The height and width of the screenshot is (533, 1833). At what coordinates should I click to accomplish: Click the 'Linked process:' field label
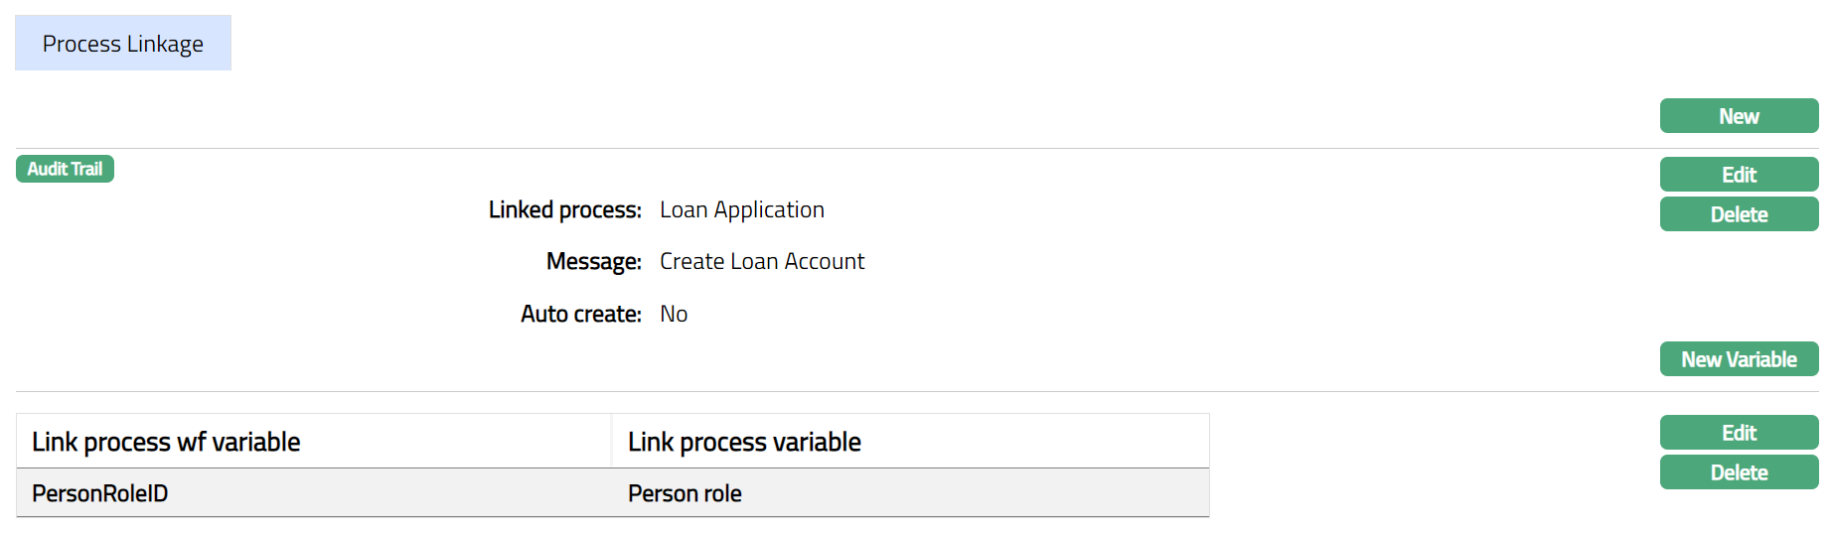pos(564,210)
